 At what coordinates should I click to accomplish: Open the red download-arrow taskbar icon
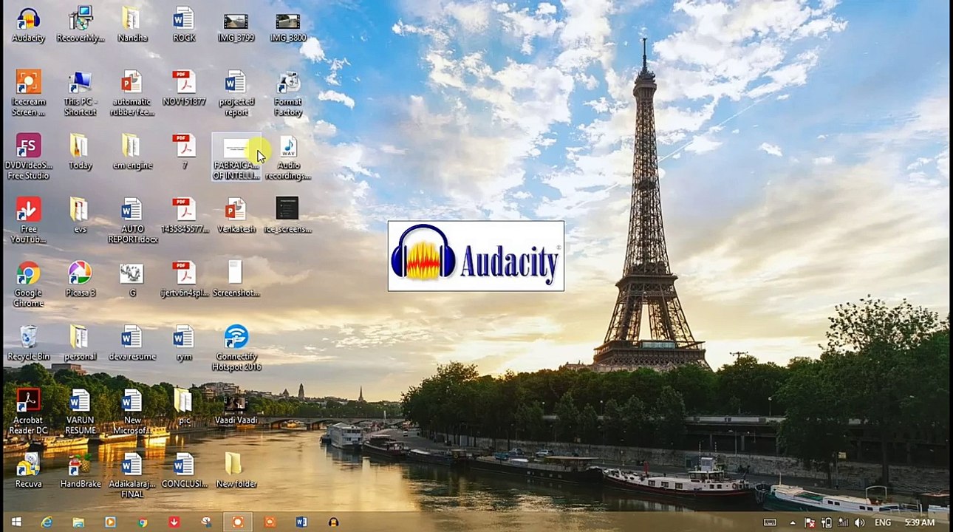[174, 522]
